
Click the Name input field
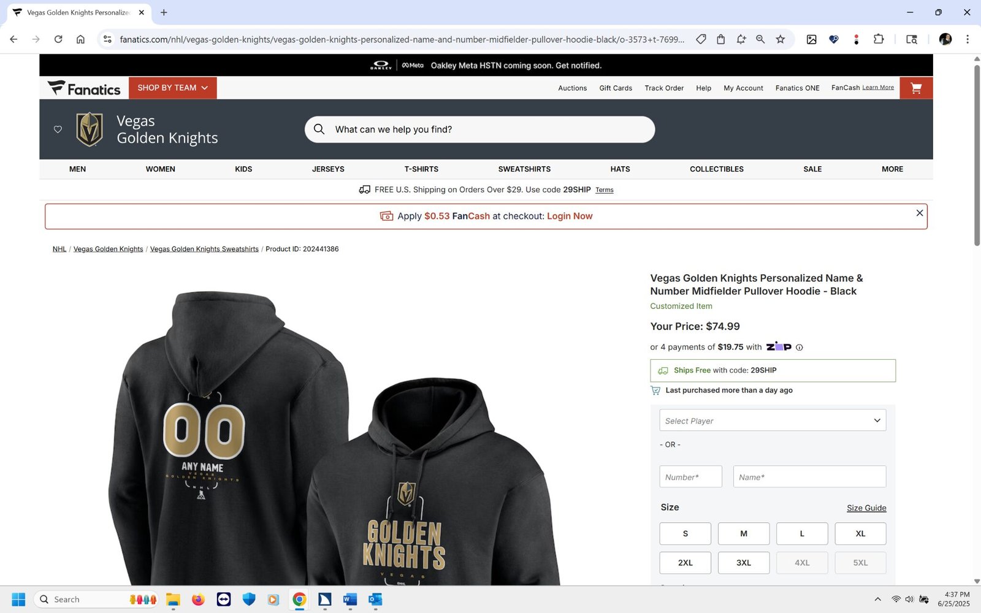[809, 477]
